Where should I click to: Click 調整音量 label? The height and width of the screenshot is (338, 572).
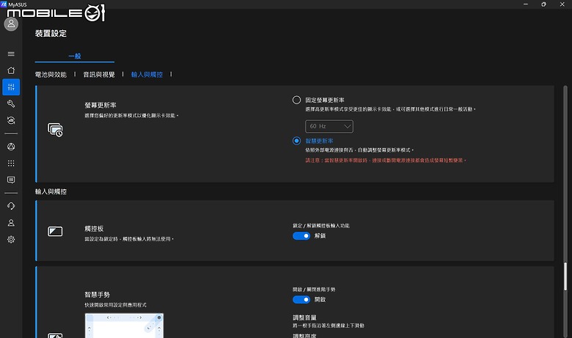point(304,318)
